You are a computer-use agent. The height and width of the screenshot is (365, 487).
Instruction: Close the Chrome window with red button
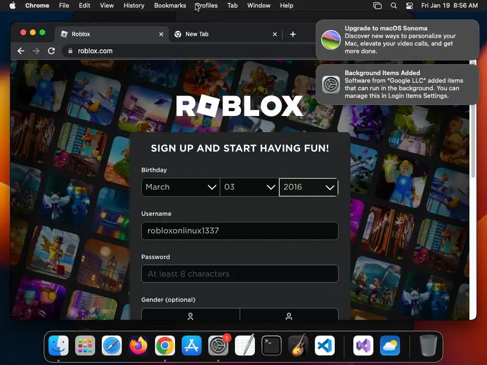(23, 33)
